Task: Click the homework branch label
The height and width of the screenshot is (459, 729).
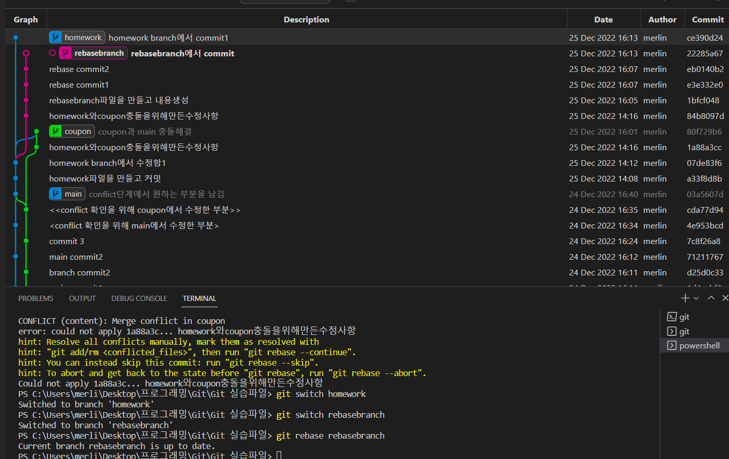Action: 77,38
